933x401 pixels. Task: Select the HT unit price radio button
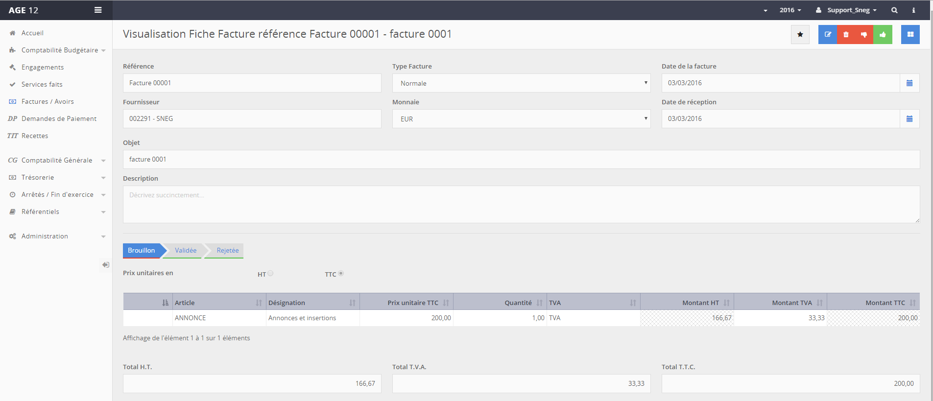point(270,274)
